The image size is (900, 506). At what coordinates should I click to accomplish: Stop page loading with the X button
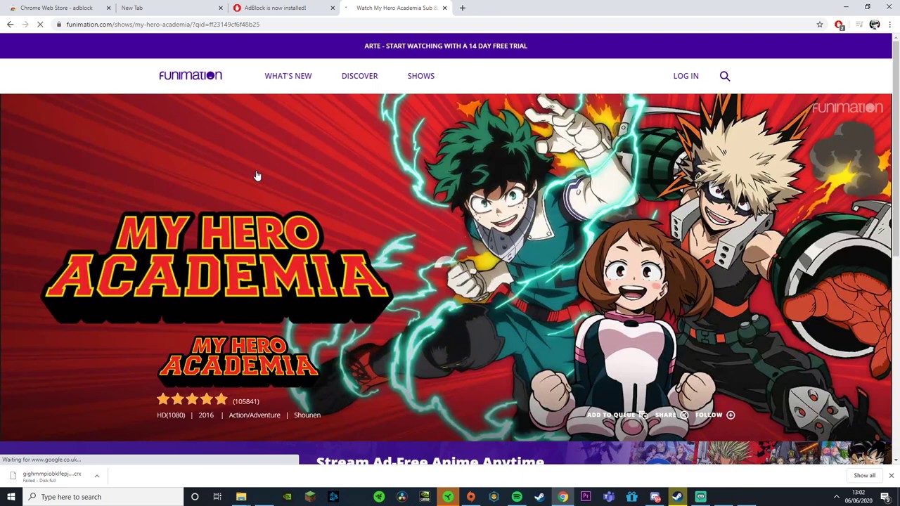coord(40,25)
